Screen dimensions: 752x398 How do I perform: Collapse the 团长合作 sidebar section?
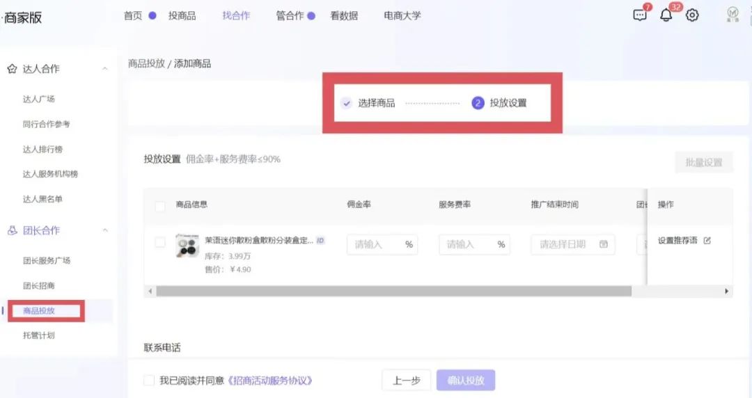tap(105, 230)
